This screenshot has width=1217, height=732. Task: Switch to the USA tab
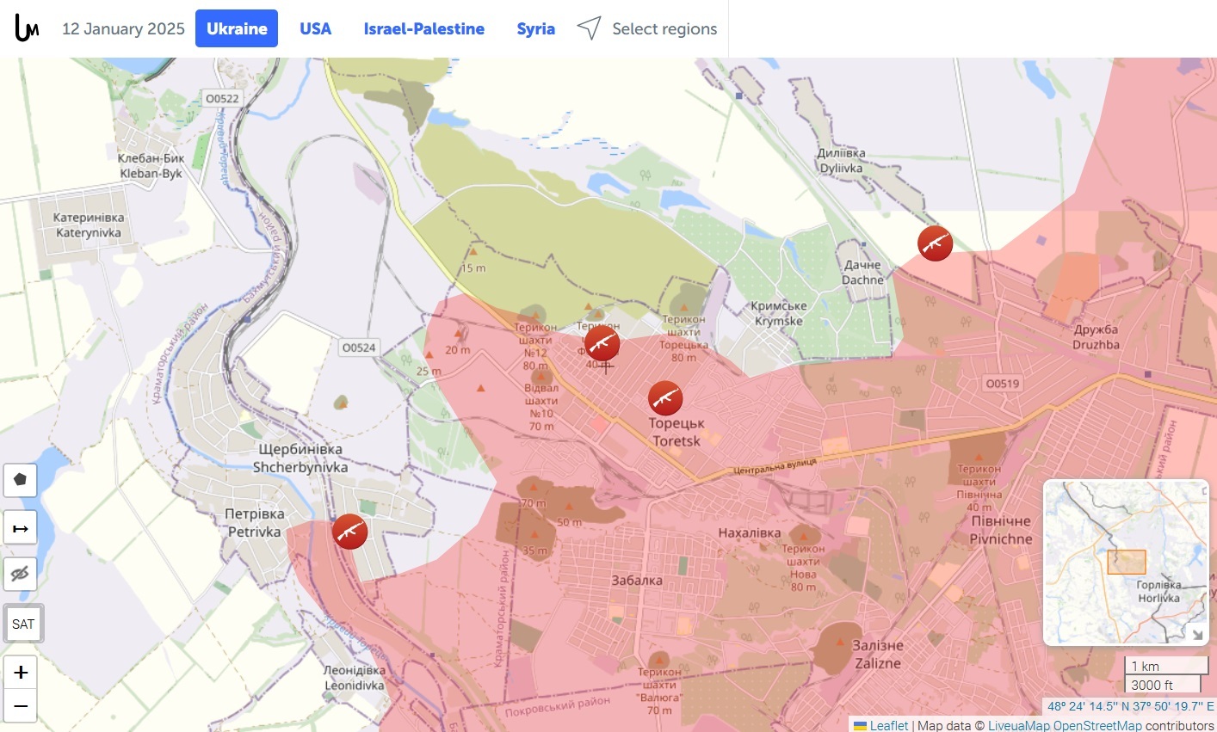click(315, 28)
